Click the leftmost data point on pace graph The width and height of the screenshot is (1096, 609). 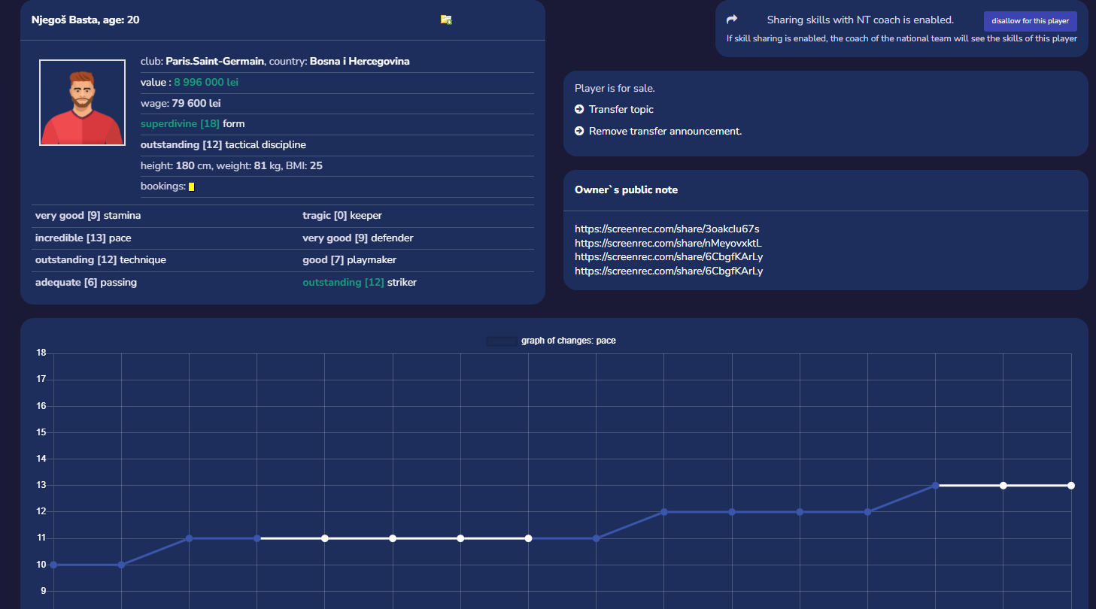53,565
